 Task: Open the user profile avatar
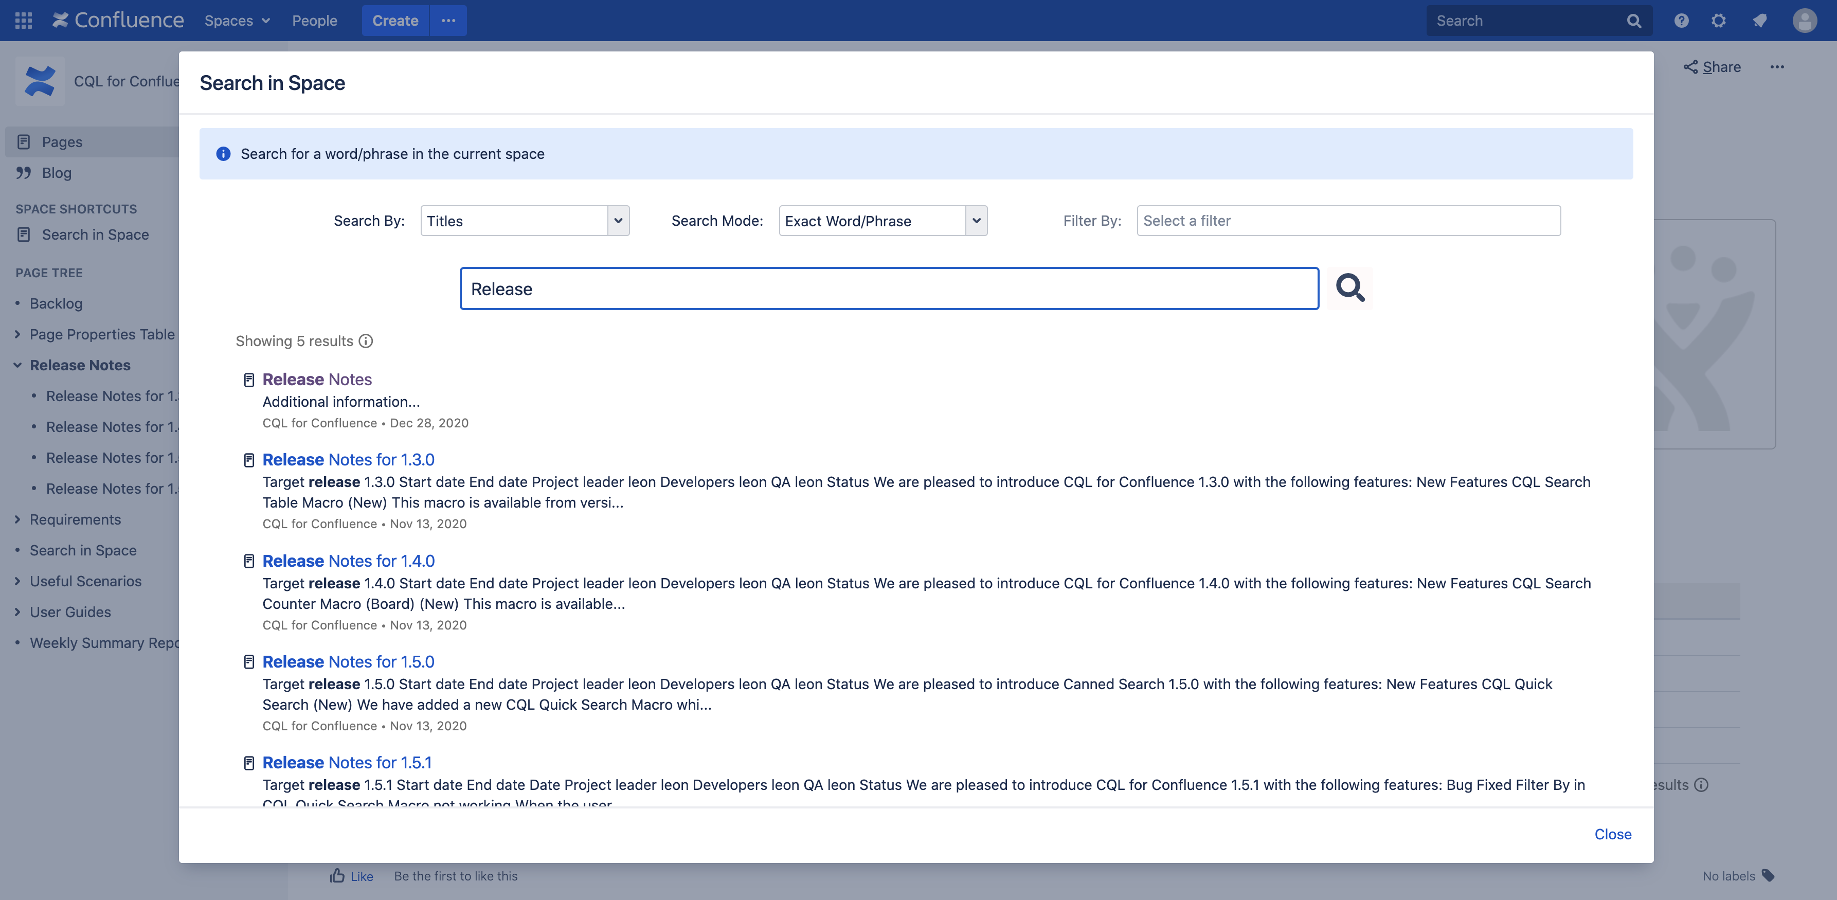coord(1804,21)
